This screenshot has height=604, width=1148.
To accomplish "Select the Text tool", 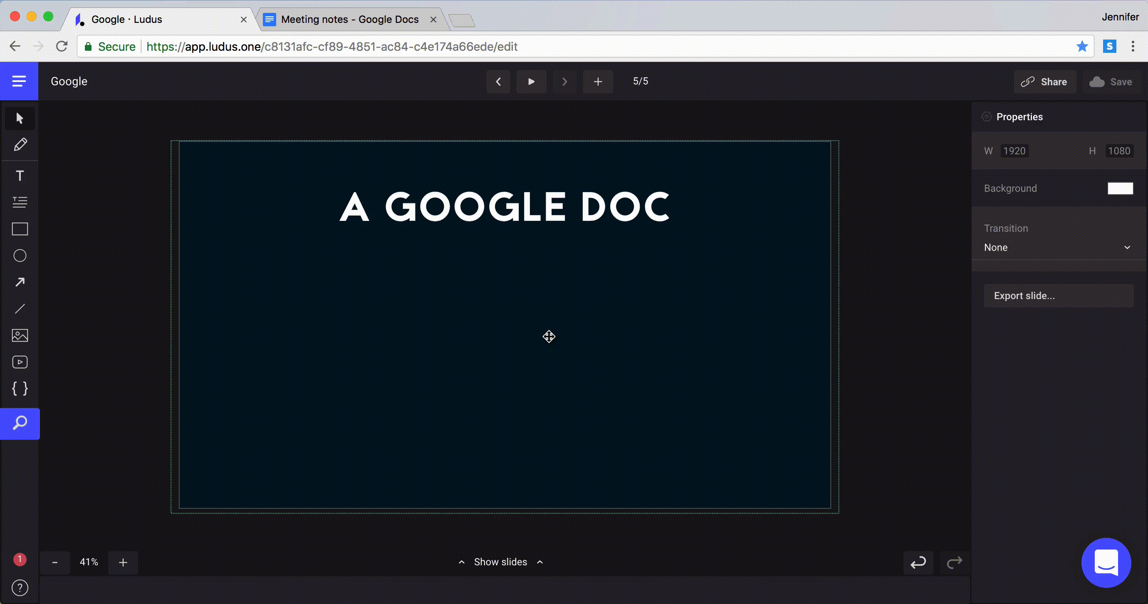I will [20, 176].
